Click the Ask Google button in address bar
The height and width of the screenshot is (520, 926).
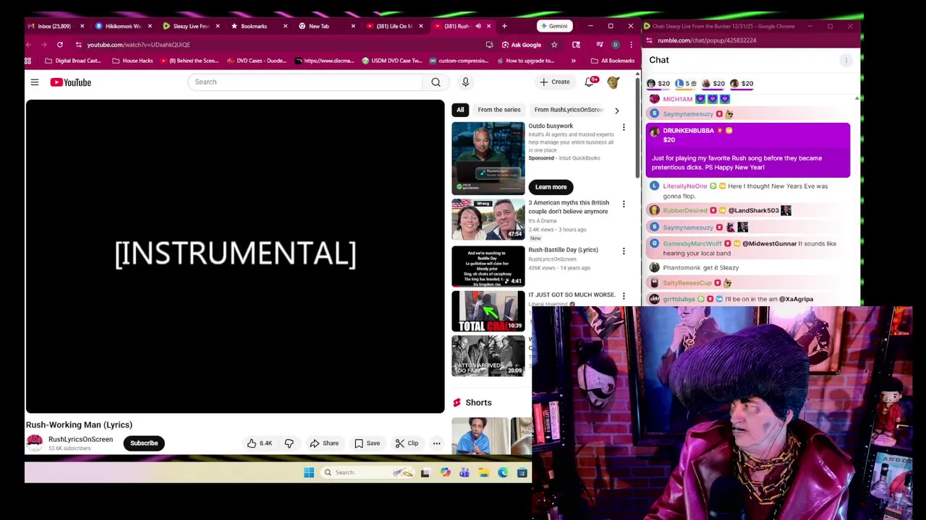(521, 45)
